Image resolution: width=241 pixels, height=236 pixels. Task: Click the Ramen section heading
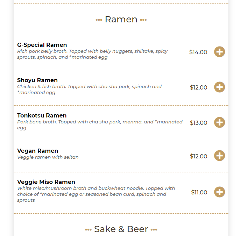tap(121, 19)
